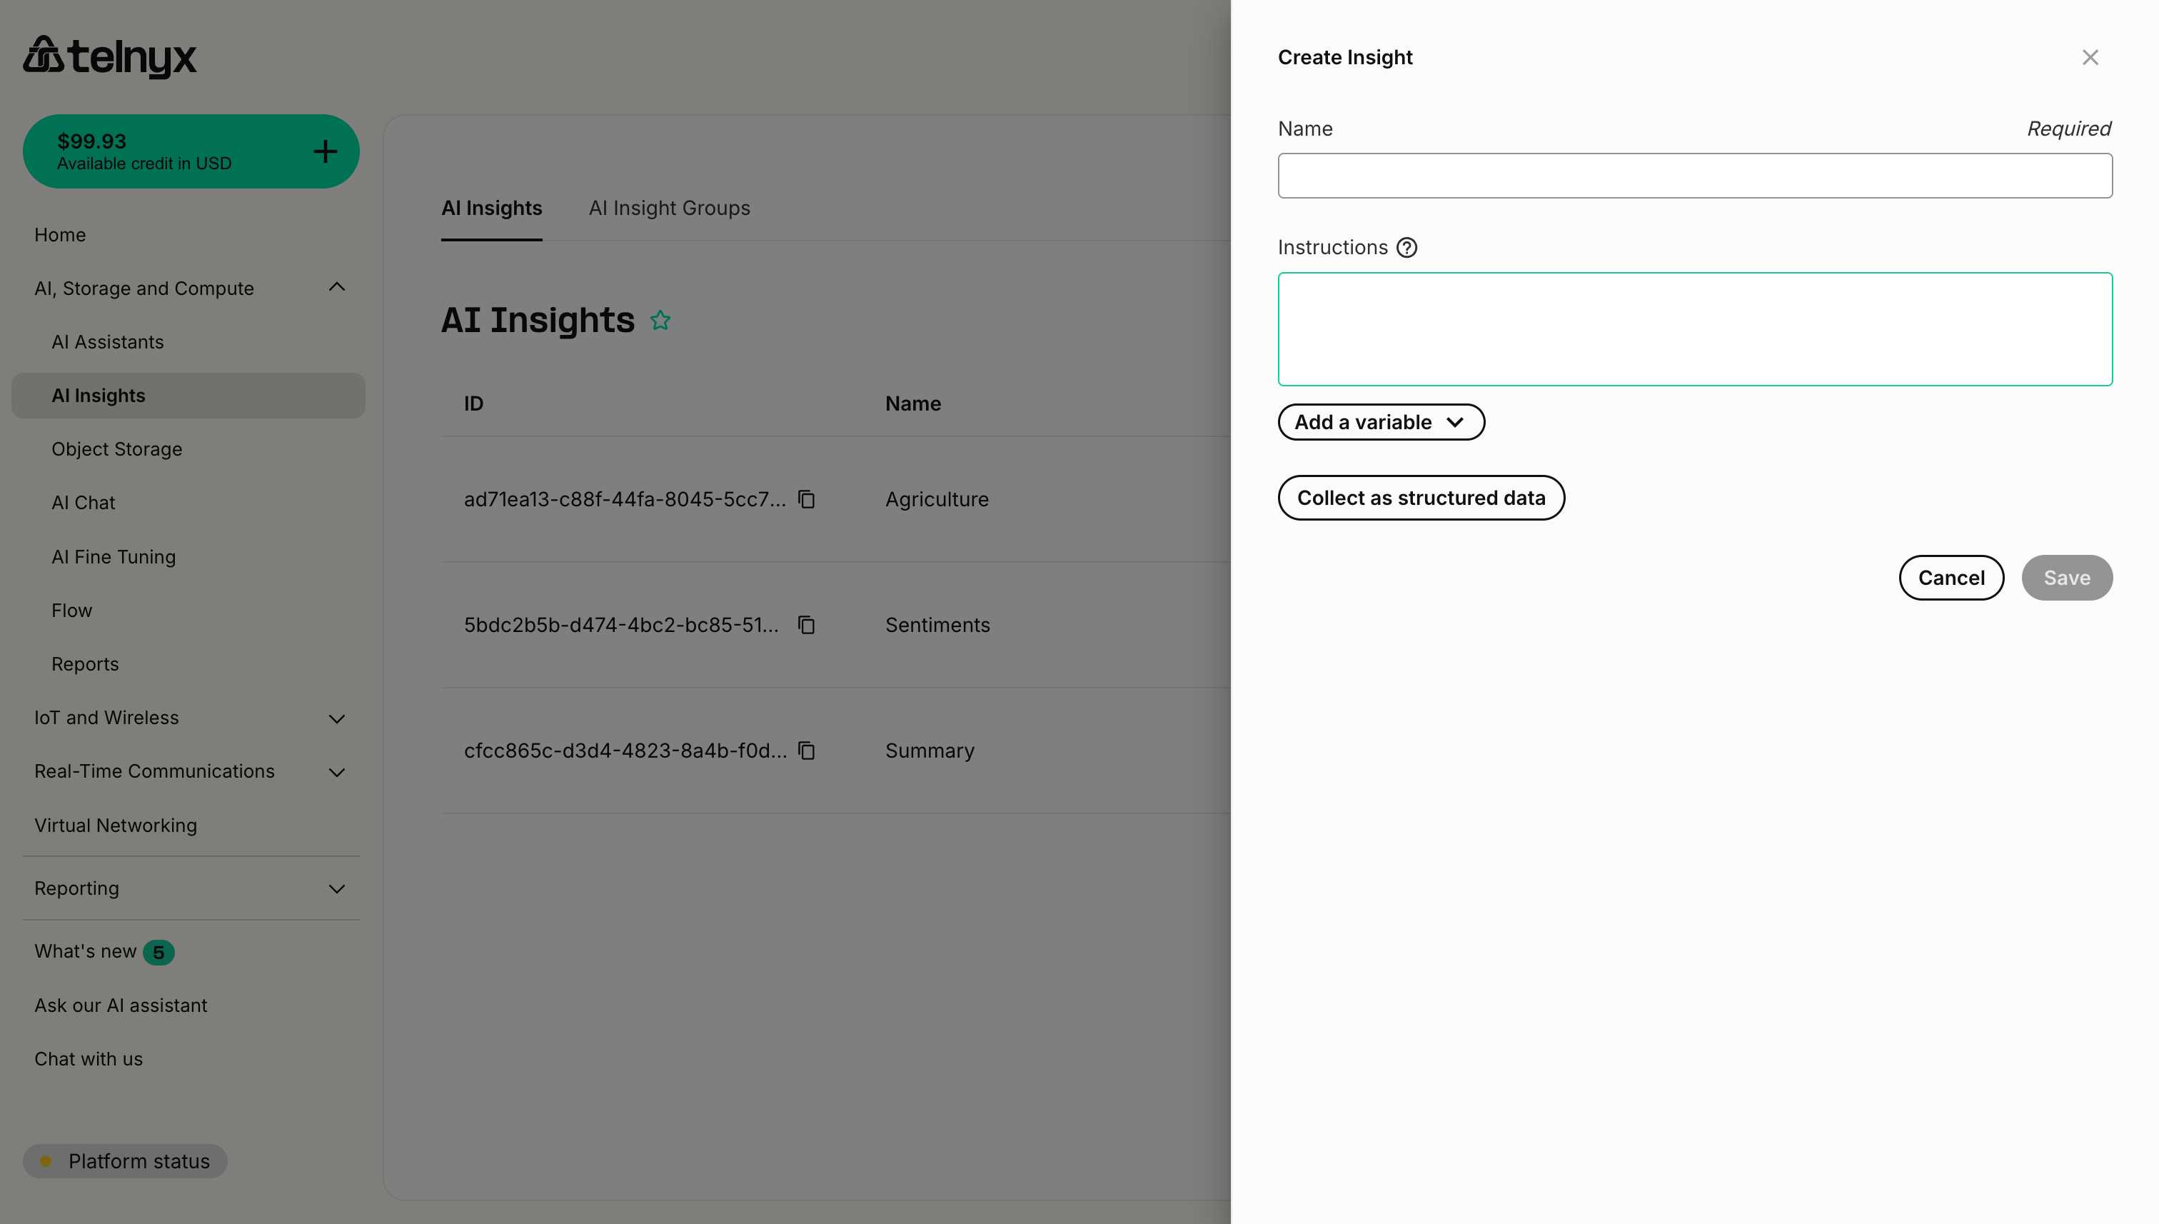Image resolution: width=2159 pixels, height=1224 pixels.
Task: Copy the Summary insight ID
Action: pos(806,751)
